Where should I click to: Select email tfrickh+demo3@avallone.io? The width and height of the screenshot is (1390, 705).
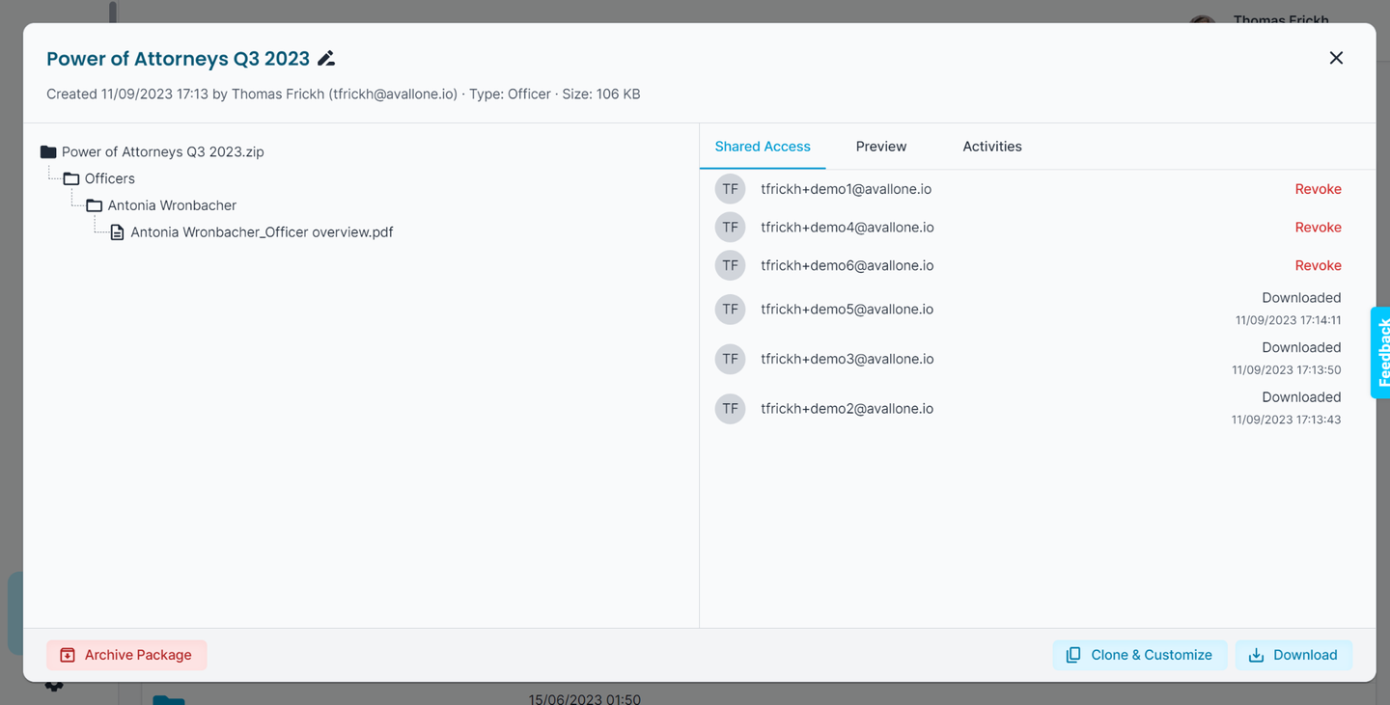(847, 359)
